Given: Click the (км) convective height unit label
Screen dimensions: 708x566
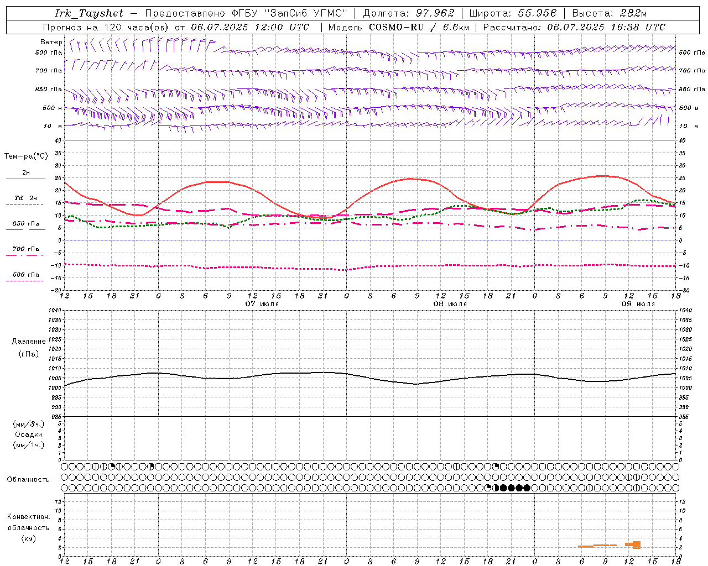Looking at the screenshot, I should (28, 538).
